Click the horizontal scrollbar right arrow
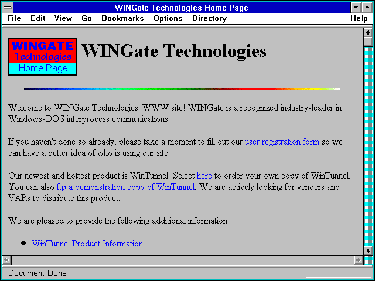 coord(358,260)
